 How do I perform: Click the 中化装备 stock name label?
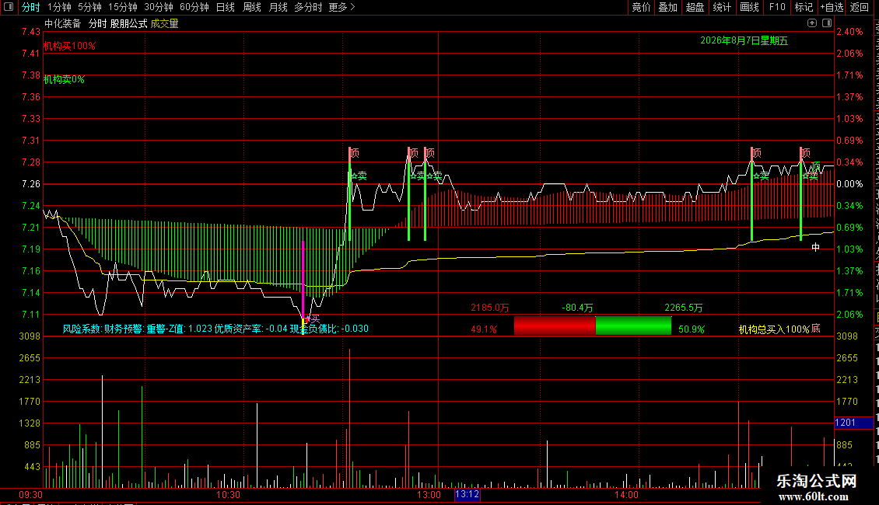click(63, 23)
